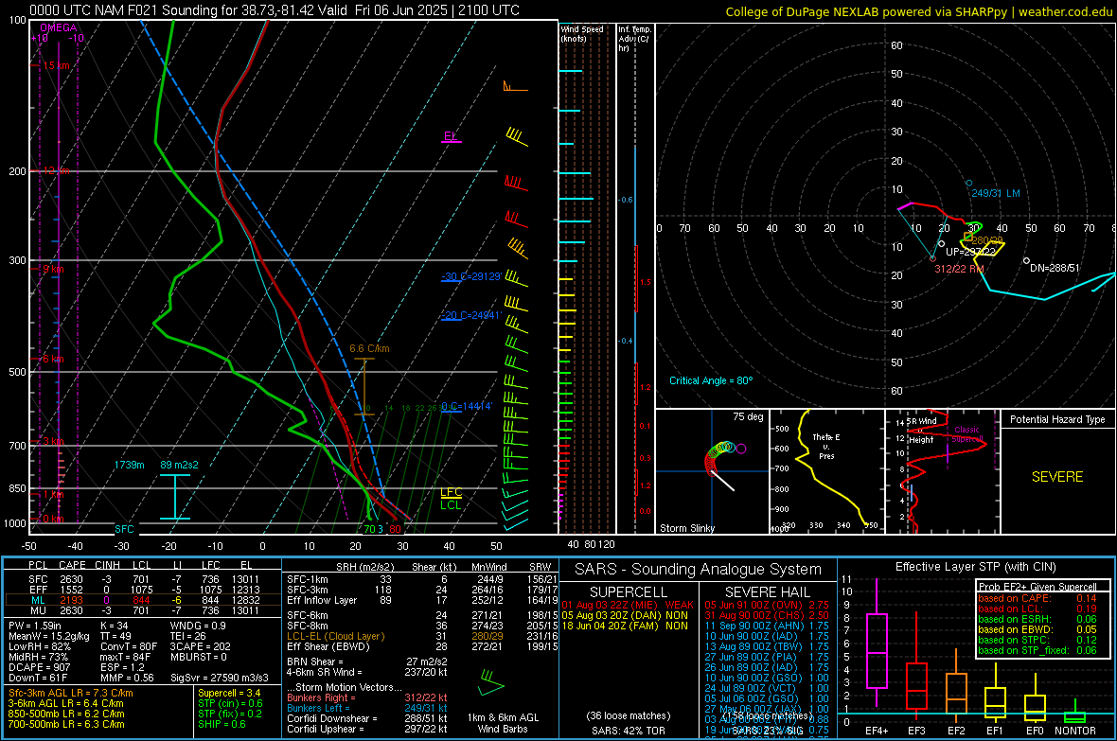Image resolution: width=1117 pixels, height=741 pixels.
Task: Click the (36 loose matches) text
Action: coord(629,715)
